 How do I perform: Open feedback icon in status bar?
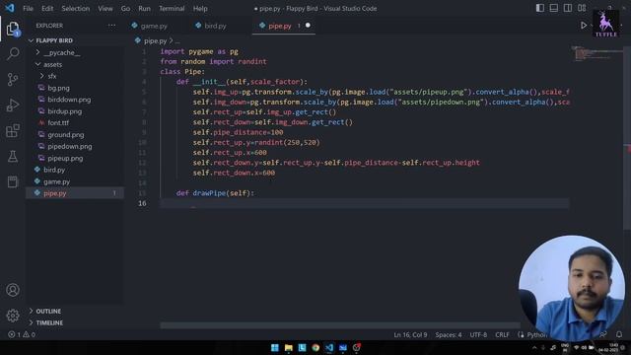(603, 334)
